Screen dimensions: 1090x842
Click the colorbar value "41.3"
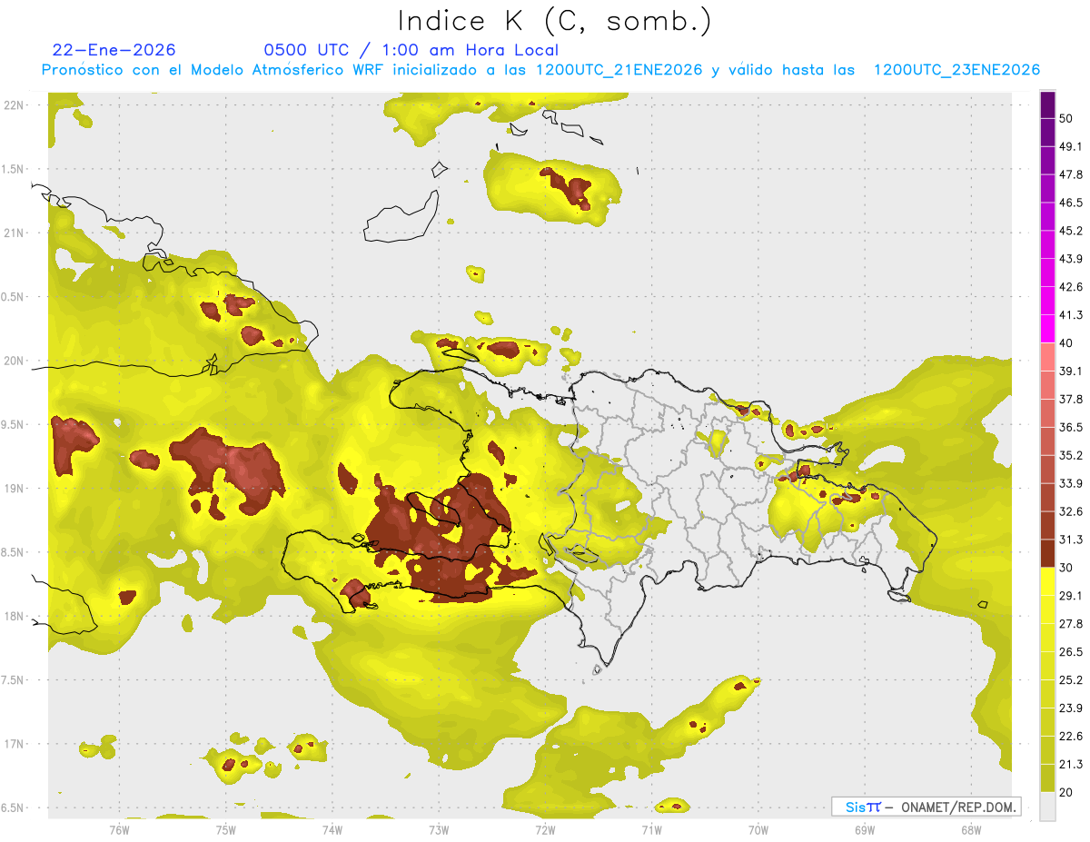coord(1071,315)
